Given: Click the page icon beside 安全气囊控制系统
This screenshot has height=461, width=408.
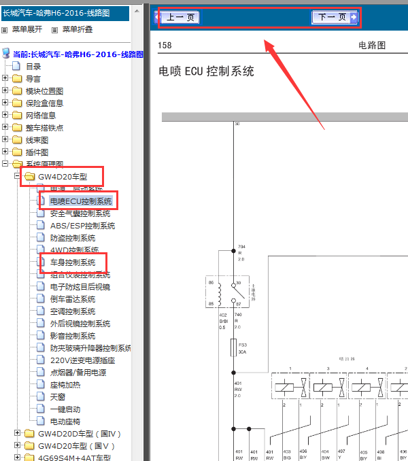Looking at the screenshot, I should [41, 213].
